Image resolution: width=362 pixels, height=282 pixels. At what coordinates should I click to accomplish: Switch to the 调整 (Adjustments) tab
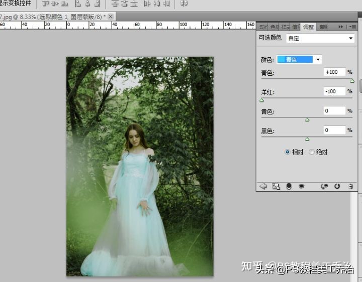click(x=308, y=27)
